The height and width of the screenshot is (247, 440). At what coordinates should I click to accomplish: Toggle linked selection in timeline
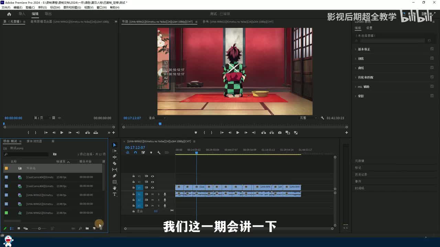tap(143, 153)
